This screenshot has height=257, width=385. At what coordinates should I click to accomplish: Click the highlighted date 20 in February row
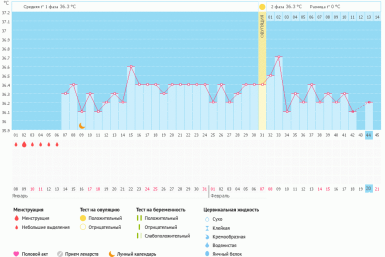(368, 188)
